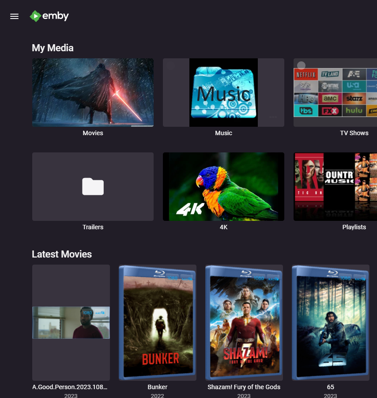Click the Trailers folder icon
Viewport: 377px width, 398px height.
[x=93, y=186]
